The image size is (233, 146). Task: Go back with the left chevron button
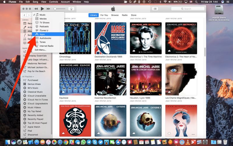click(24, 15)
